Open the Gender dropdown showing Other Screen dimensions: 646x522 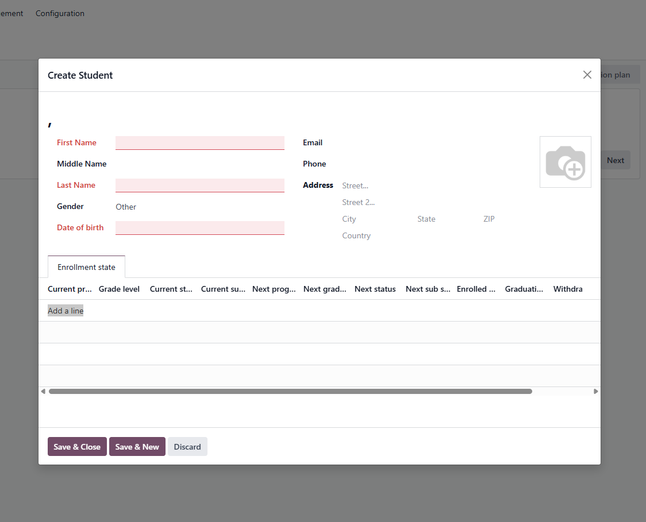199,207
